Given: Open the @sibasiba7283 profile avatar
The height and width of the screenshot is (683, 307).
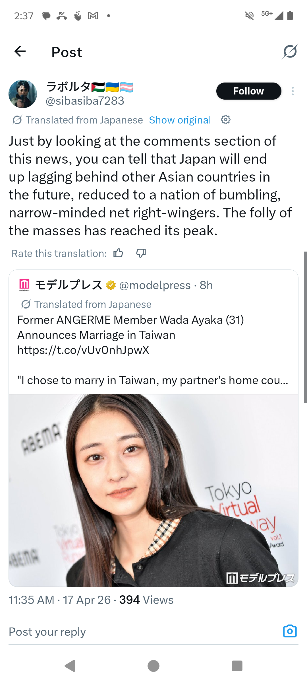Looking at the screenshot, I should coord(23,94).
